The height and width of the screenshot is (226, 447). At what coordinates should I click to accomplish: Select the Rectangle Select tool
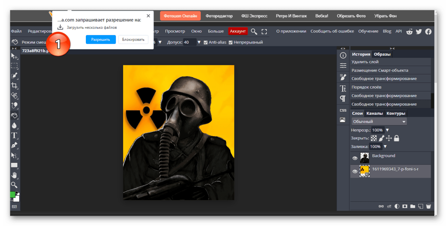pyautogui.click(x=14, y=66)
